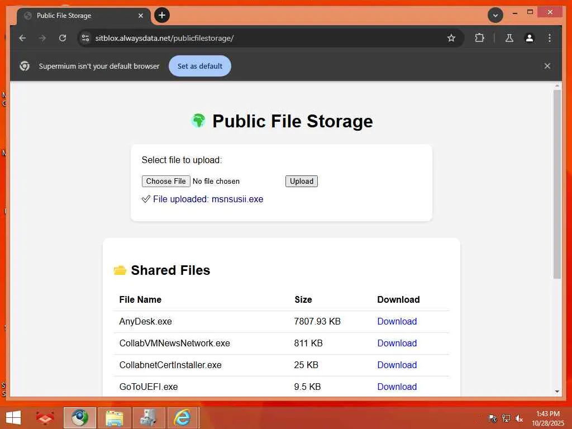Click File uploaded: msnsusii.exe message
572x429 pixels.
(x=202, y=199)
